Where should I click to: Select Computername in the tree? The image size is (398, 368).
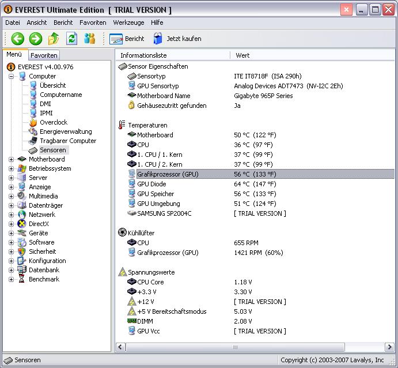pyautogui.click(x=61, y=95)
